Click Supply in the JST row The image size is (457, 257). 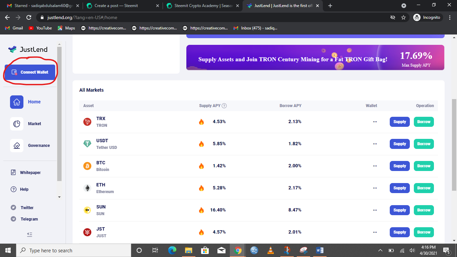400,232
